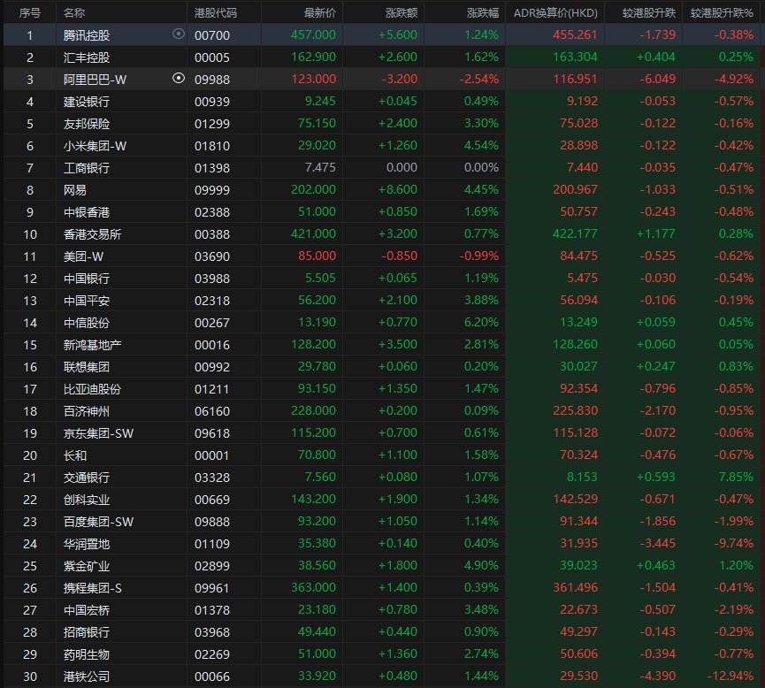Choose 创科实业 in the list
The width and height of the screenshot is (765, 688).
coord(87,500)
